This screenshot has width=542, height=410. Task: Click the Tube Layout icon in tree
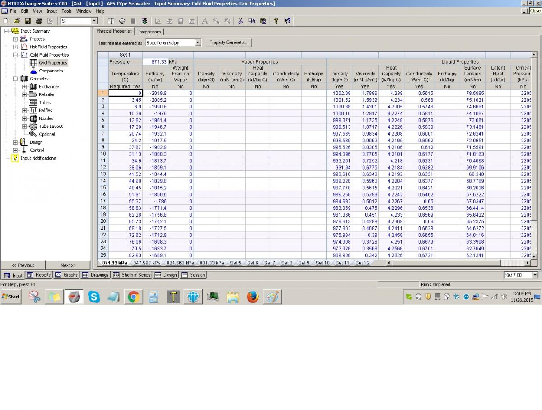click(x=33, y=127)
